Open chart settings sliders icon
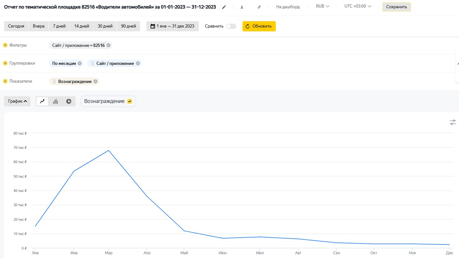Image resolution: width=459 pixels, height=259 pixels. point(453,122)
